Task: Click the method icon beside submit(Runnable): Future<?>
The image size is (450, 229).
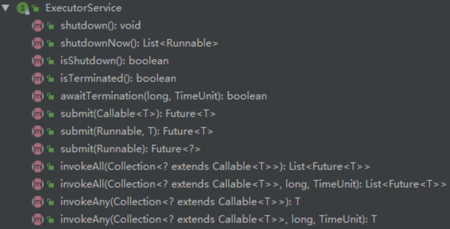Action: click(x=38, y=149)
